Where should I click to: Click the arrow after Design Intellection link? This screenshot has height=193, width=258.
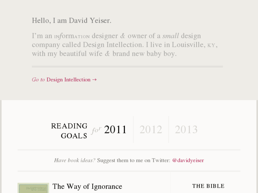coord(94,80)
